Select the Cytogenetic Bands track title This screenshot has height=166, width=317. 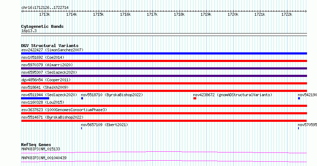[x=42, y=26]
